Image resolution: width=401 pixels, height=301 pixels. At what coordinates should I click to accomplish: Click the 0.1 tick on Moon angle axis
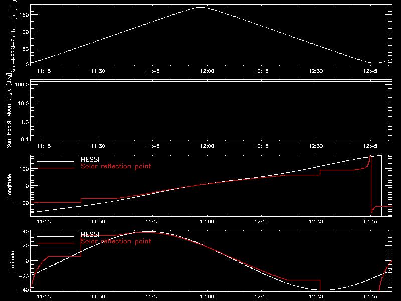click(25, 139)
